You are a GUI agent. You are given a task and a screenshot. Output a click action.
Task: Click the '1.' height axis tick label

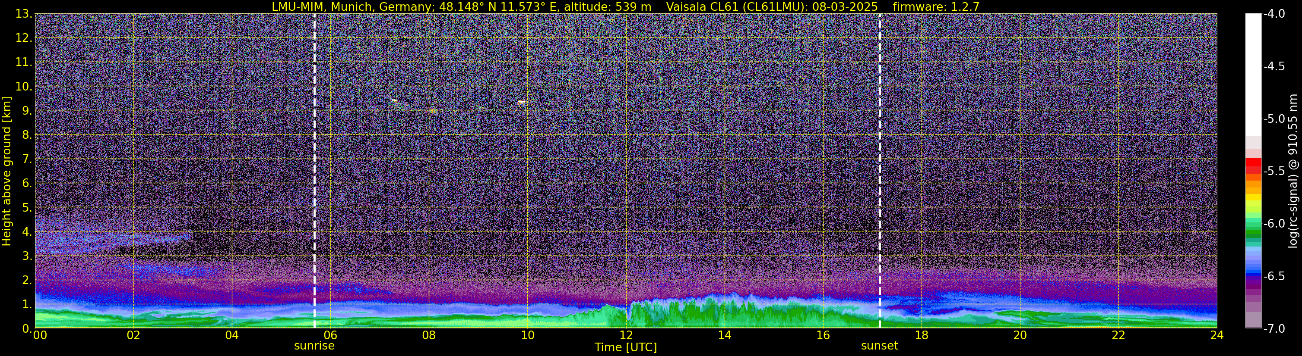point(27,305)
